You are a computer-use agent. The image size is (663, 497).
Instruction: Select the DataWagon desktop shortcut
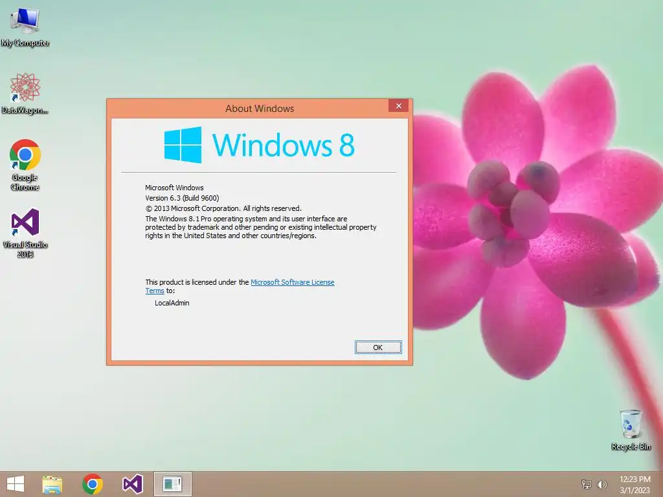[25, 93]
